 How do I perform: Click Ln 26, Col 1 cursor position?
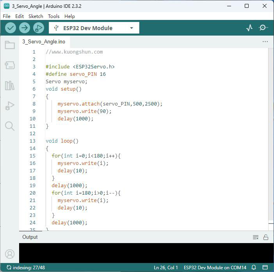165,267
